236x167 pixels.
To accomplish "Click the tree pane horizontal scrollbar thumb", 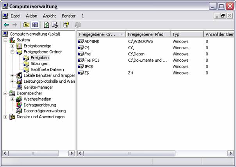I will 34,153.
